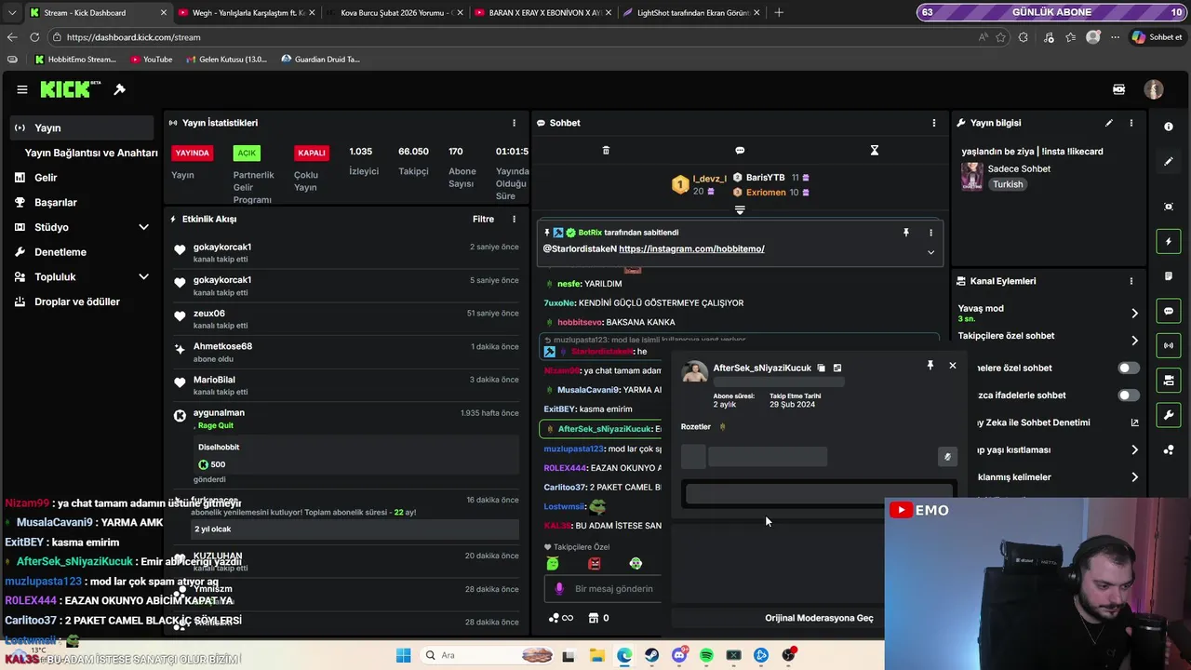Click the trash icon in Sohbet toolbar
Viewport: 1191px width, 670px height.
[x=606, y=150]
